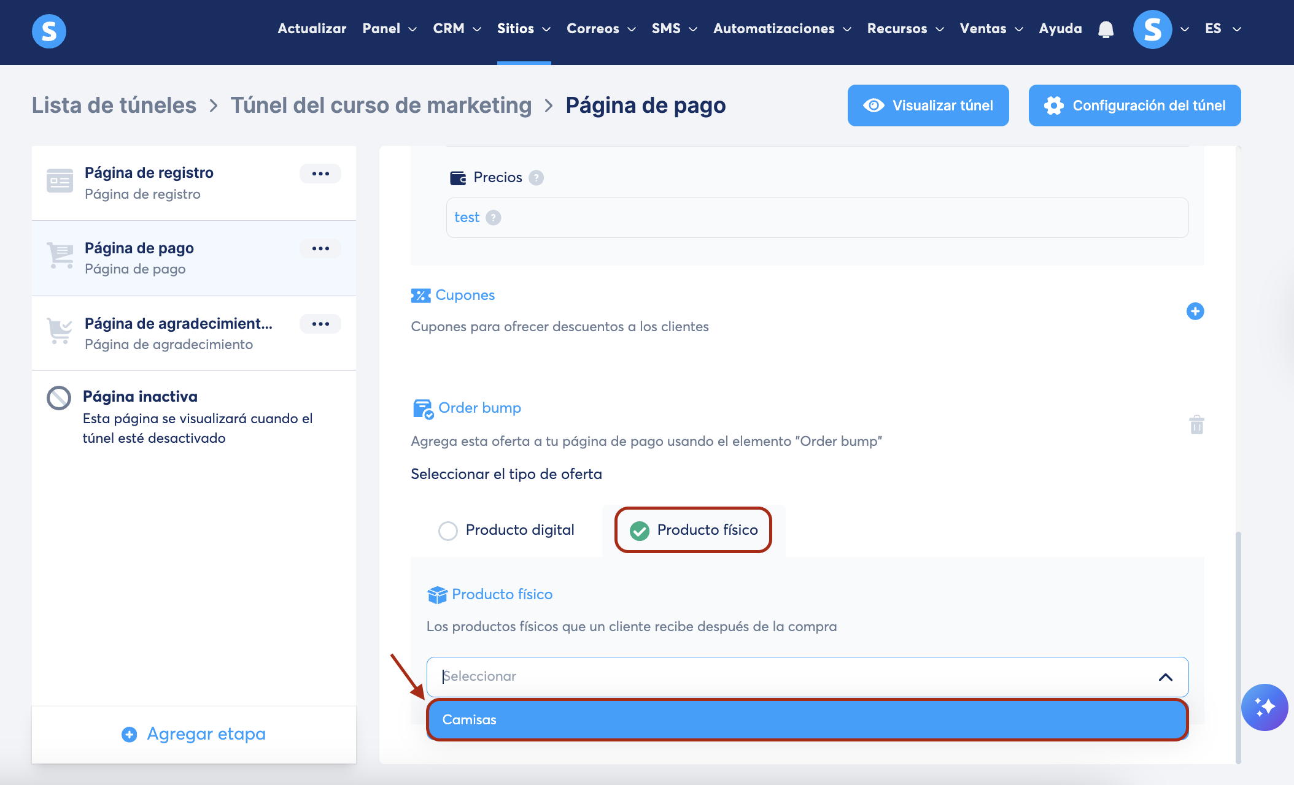The height and width of the screenshot is (785, 1294).
Task: Click the Systeme.io logo at top left
Action: (x=49, y=31)
